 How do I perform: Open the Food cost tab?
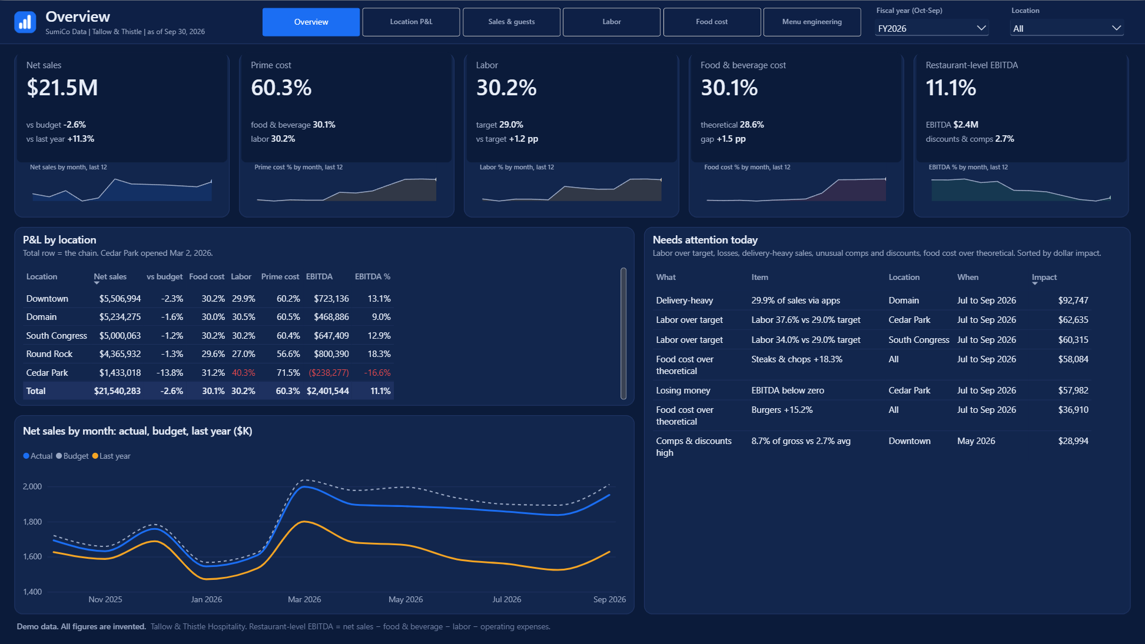(712, 22)
